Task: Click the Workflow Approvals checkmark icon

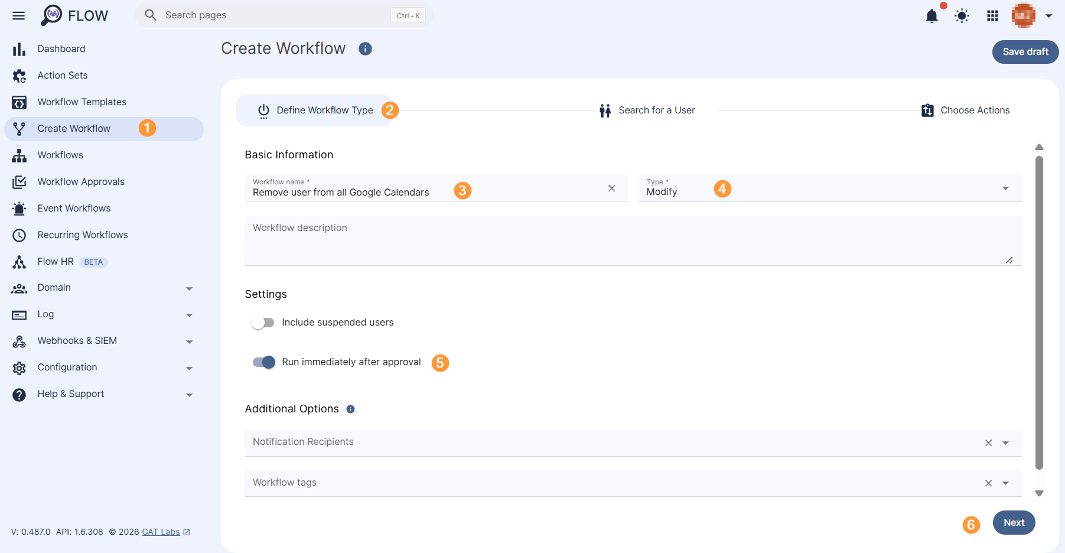Action: click(19, 182)
